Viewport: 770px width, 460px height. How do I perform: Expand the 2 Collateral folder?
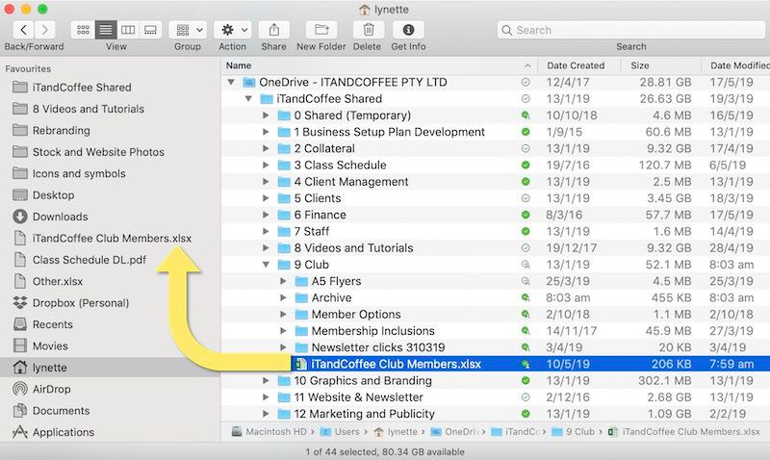pos(266,148)
